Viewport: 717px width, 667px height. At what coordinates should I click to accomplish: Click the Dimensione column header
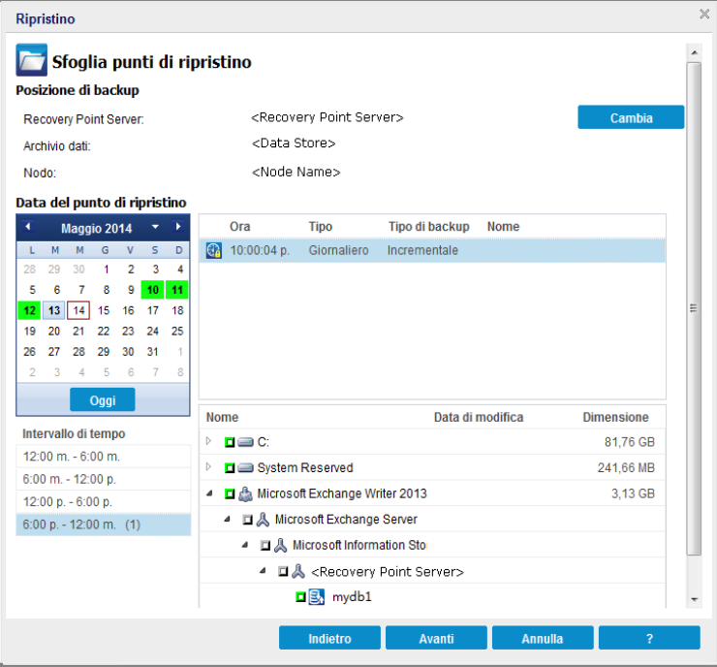615,417
